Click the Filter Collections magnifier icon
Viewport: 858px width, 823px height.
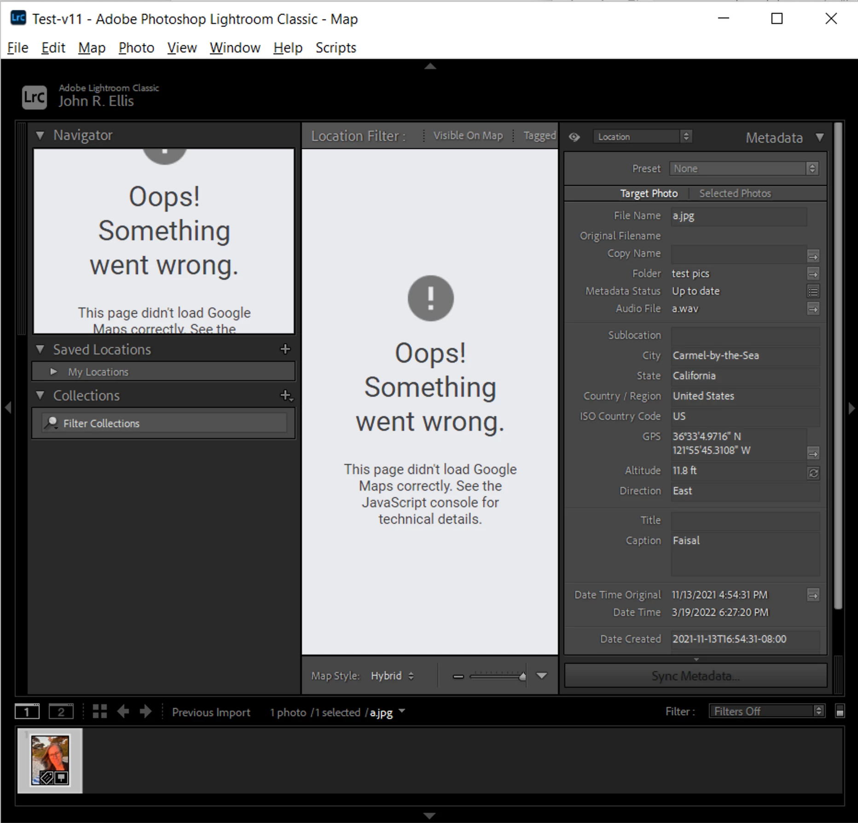click(51, 423)
